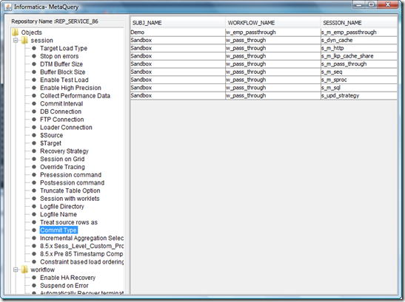Viewport: 405px width, 302px height.
Task: Select Treat source rows as item
Action: click(x=69, y=222)
